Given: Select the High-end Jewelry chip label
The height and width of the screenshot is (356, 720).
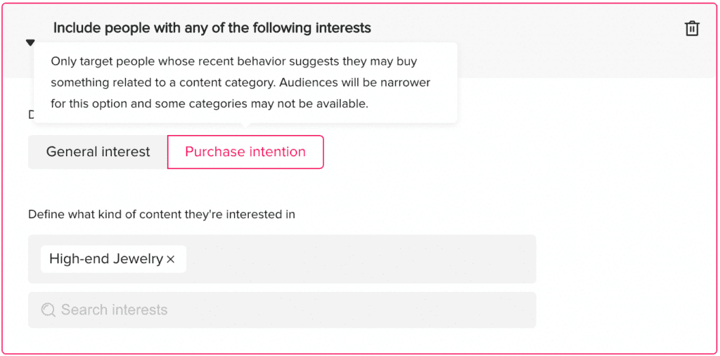Looking at the screenshot, I should coord(106,259).
